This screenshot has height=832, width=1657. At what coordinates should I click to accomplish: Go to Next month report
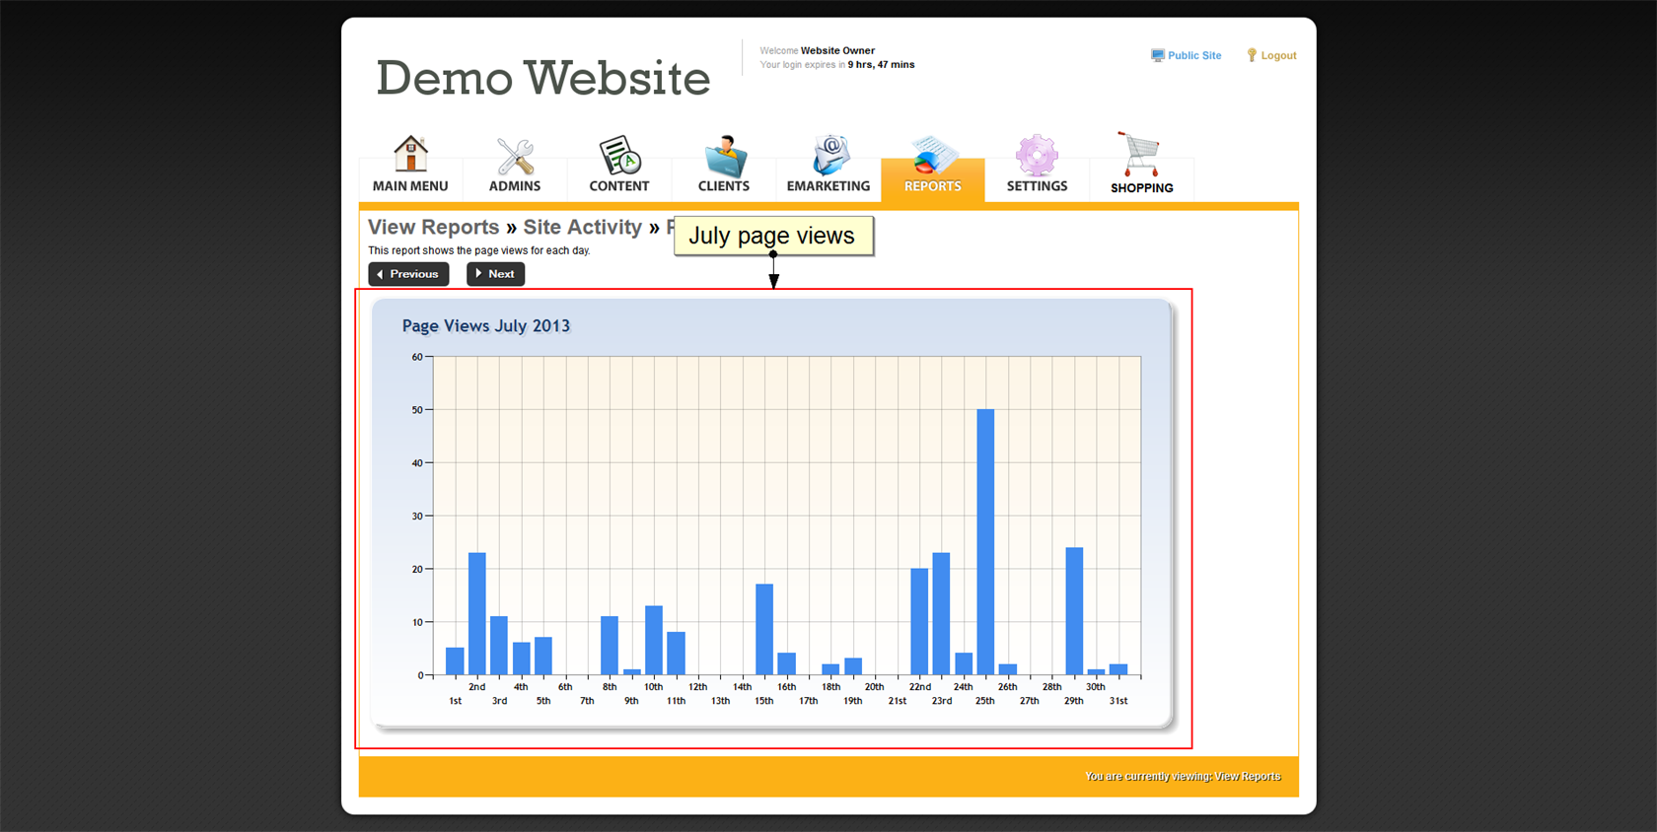coord(495,274)
